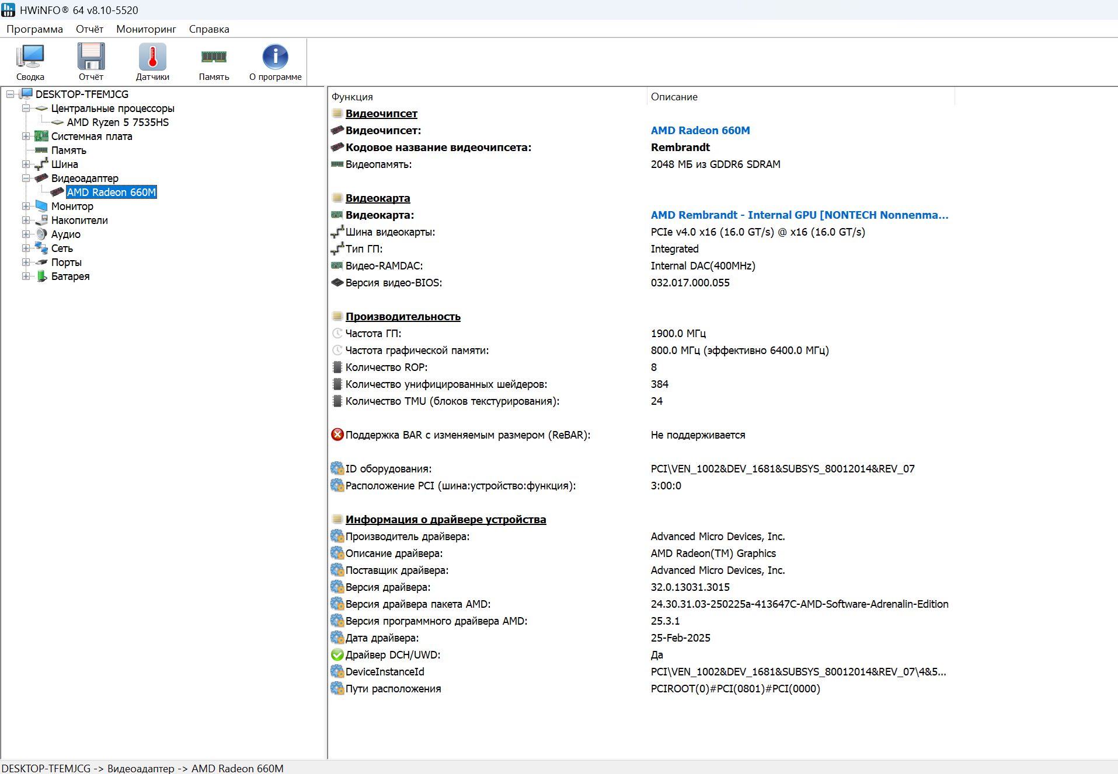The height and width of the screenshot is (774, 1118).
Task: Select AMD Ryzen 5 7535HS in tree
Action: pyautogui.click(x=118, y=122)
